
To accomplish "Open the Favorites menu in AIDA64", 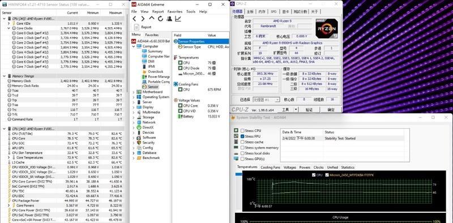I will point(175,11).
